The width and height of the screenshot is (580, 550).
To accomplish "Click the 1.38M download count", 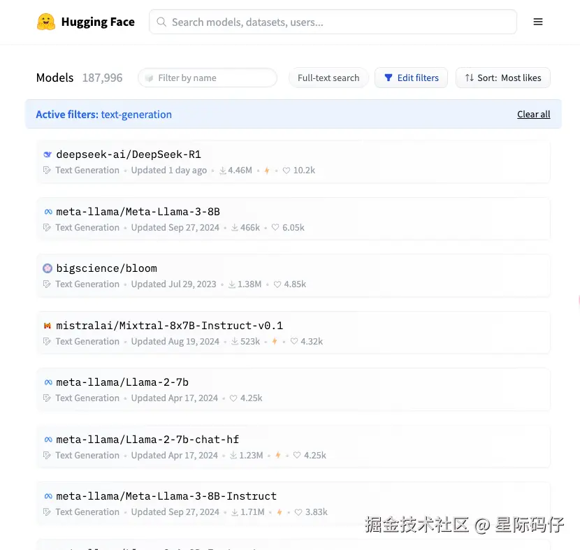I will click(249, 284).
